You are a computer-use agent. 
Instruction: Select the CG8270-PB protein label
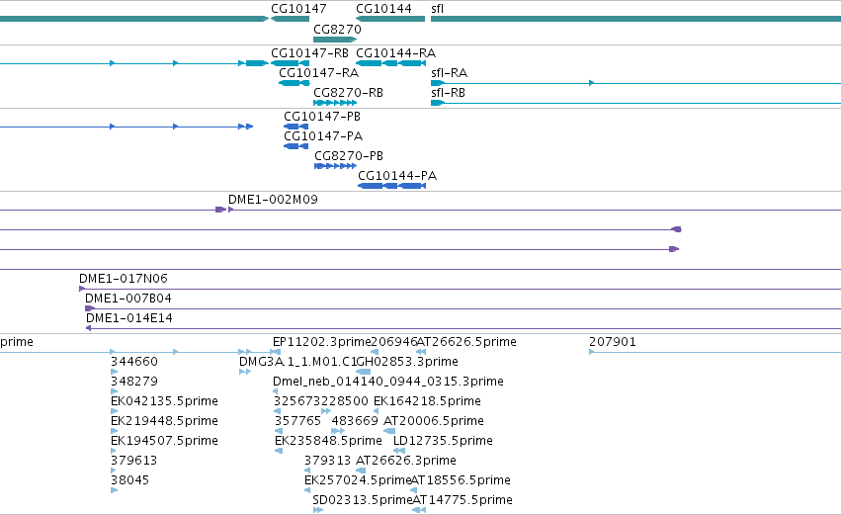(349, 156)
